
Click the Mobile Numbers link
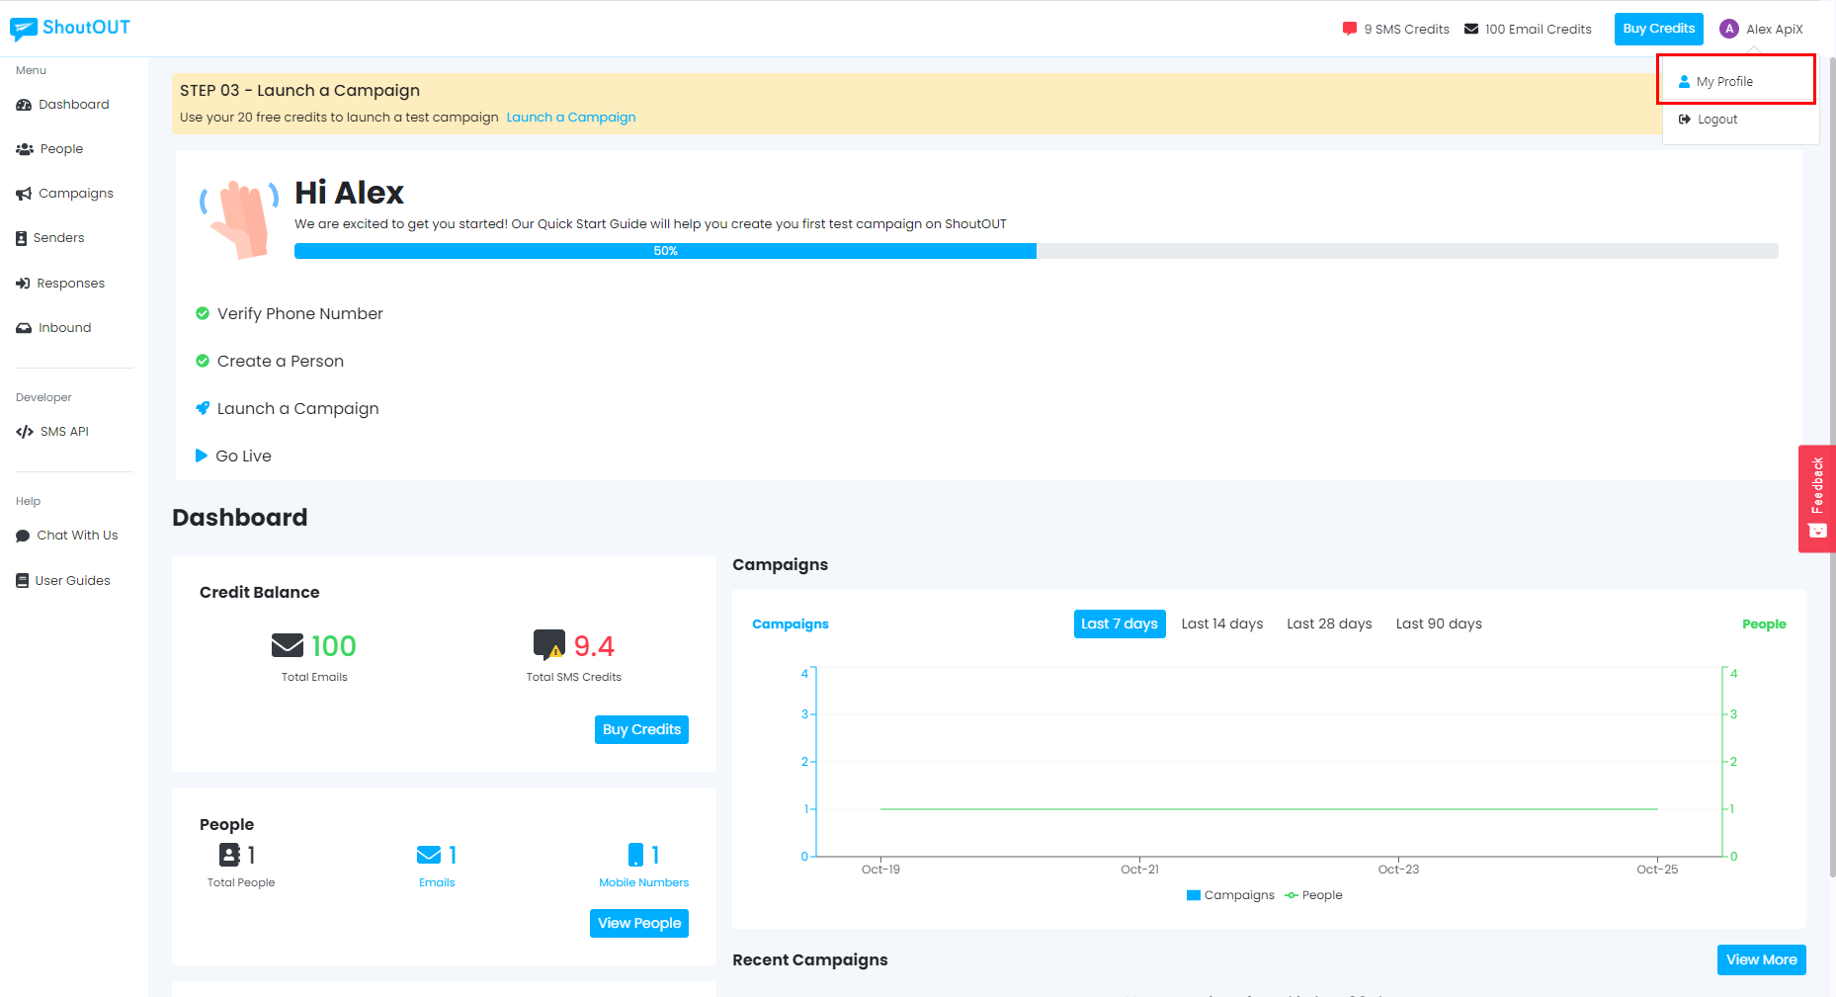[643, 882]
